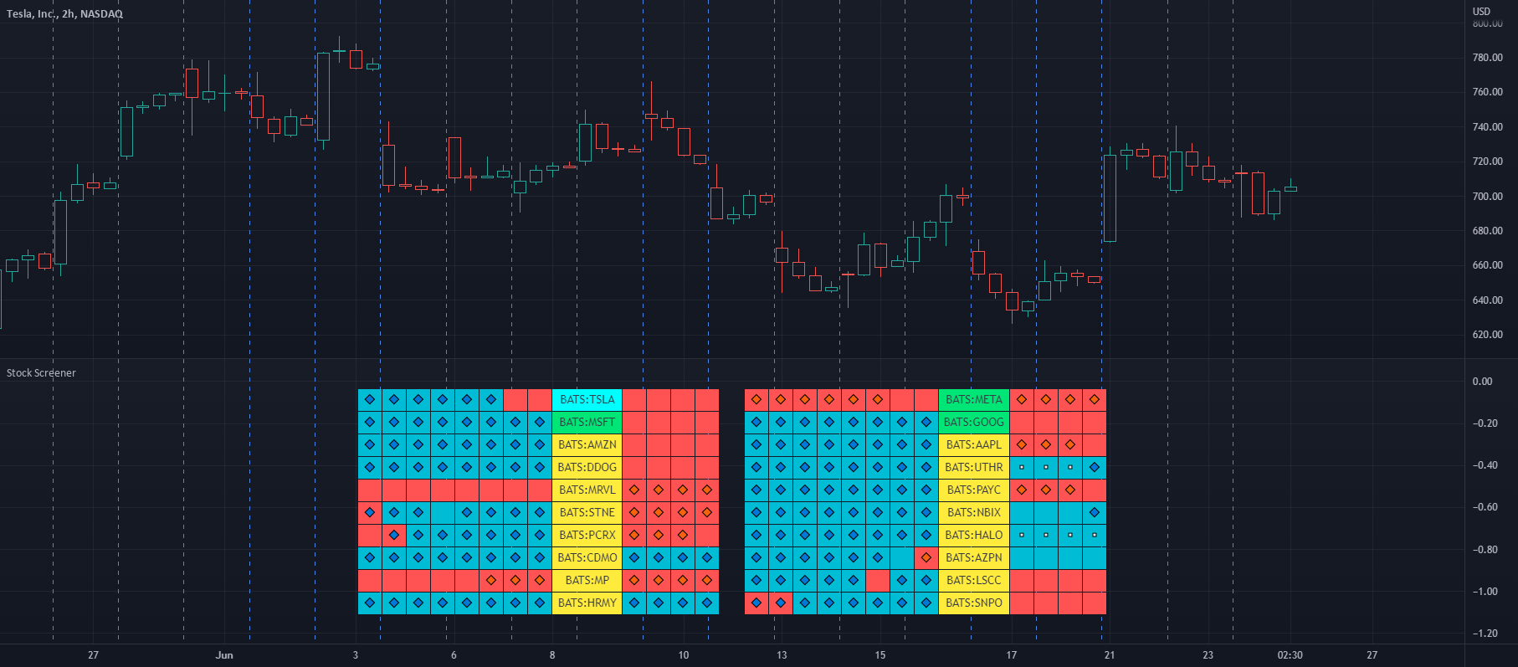Click the BATS:META green ticker cell
Image resolution: width=1518 pixels, height=667 pixels.
point(974,400)
